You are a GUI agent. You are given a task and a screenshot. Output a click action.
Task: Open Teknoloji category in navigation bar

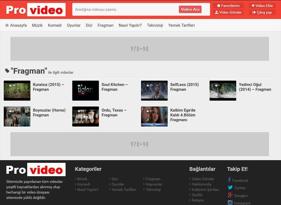click(155, 25)
